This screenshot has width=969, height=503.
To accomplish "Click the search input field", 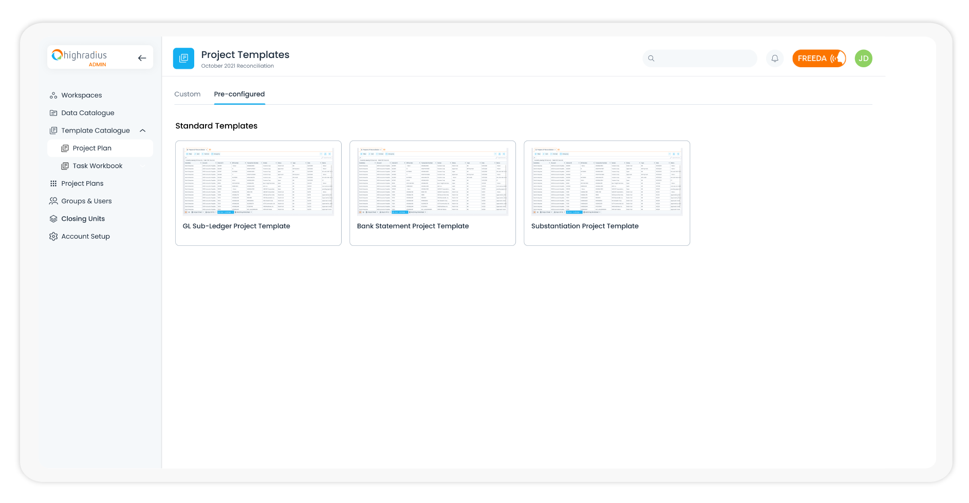I will click(x=704, y=59).
